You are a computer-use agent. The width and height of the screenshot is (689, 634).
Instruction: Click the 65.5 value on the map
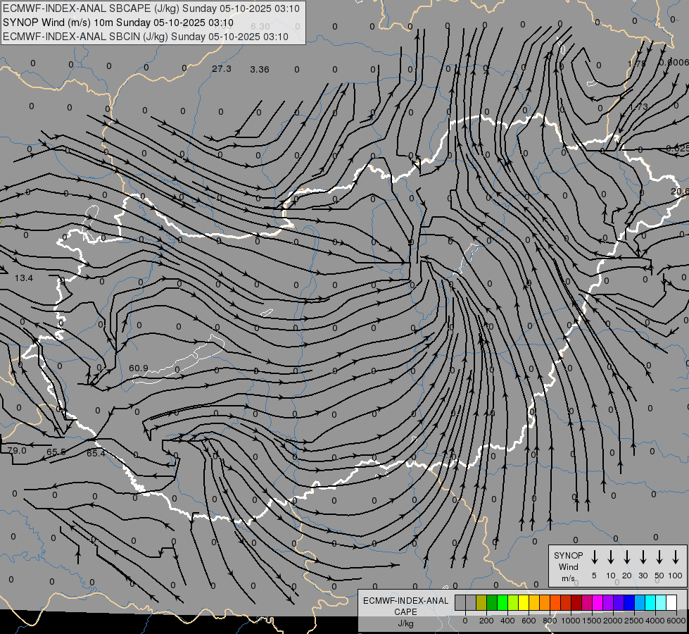coord(56,452)
